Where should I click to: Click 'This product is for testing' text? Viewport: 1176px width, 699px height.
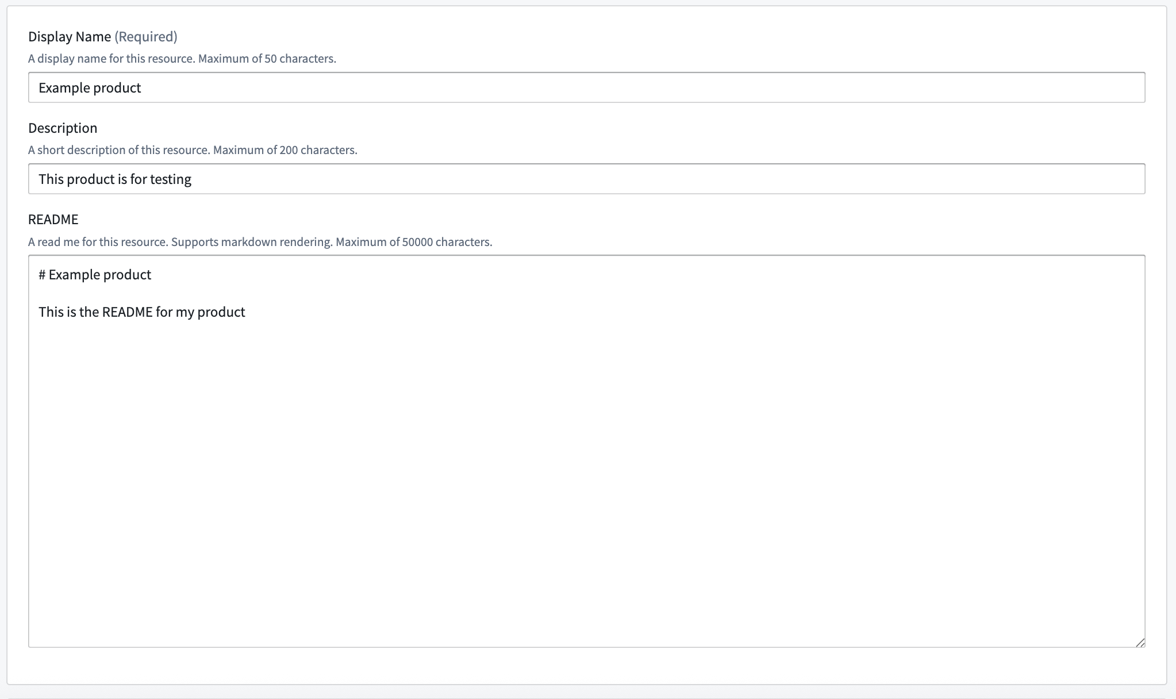point(115,179)
